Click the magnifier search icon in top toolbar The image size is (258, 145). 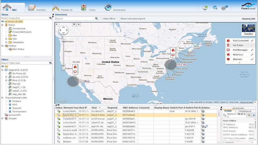pyautogui.click(x=215, y=8)
